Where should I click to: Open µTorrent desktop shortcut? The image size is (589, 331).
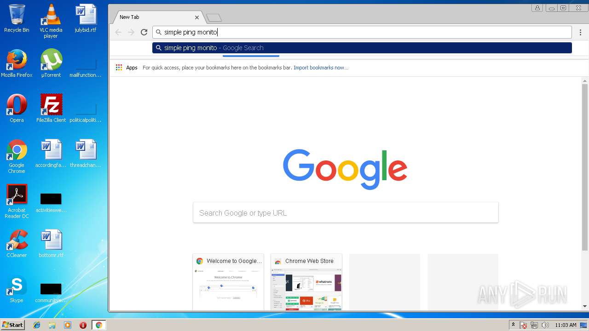coord(51,63)
